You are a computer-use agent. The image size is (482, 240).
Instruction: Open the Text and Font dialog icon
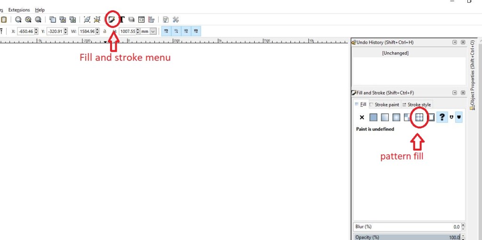click(x=122, y=20)
